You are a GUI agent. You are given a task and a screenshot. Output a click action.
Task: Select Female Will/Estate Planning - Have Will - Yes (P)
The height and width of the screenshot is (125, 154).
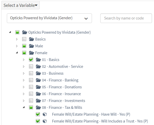(91, 114)
